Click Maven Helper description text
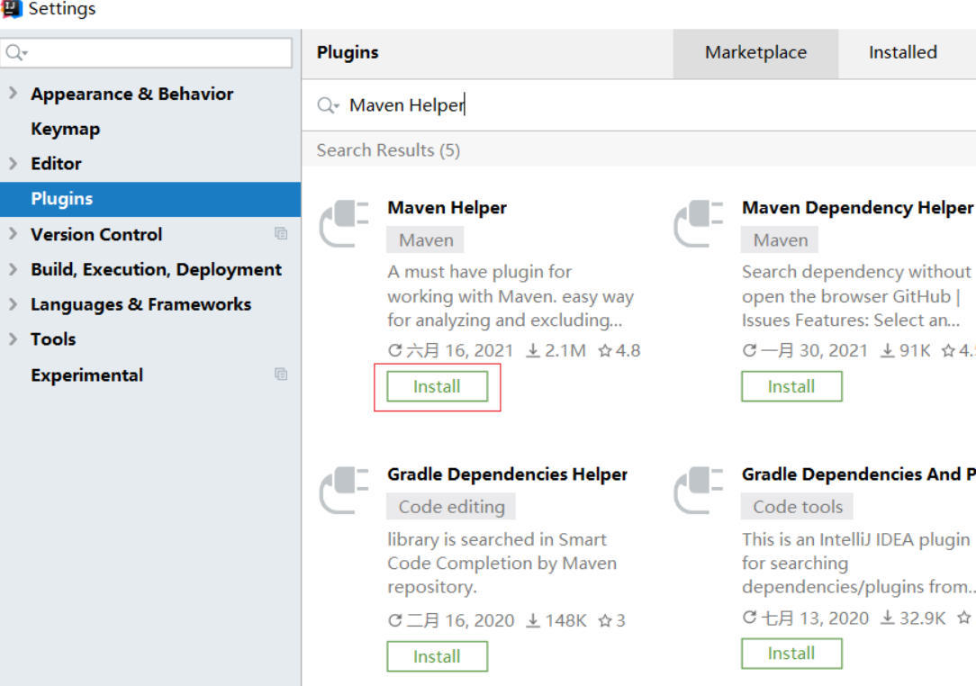This screenshot has width=976, height=686. pyautogui.click(x=511, y=296)
